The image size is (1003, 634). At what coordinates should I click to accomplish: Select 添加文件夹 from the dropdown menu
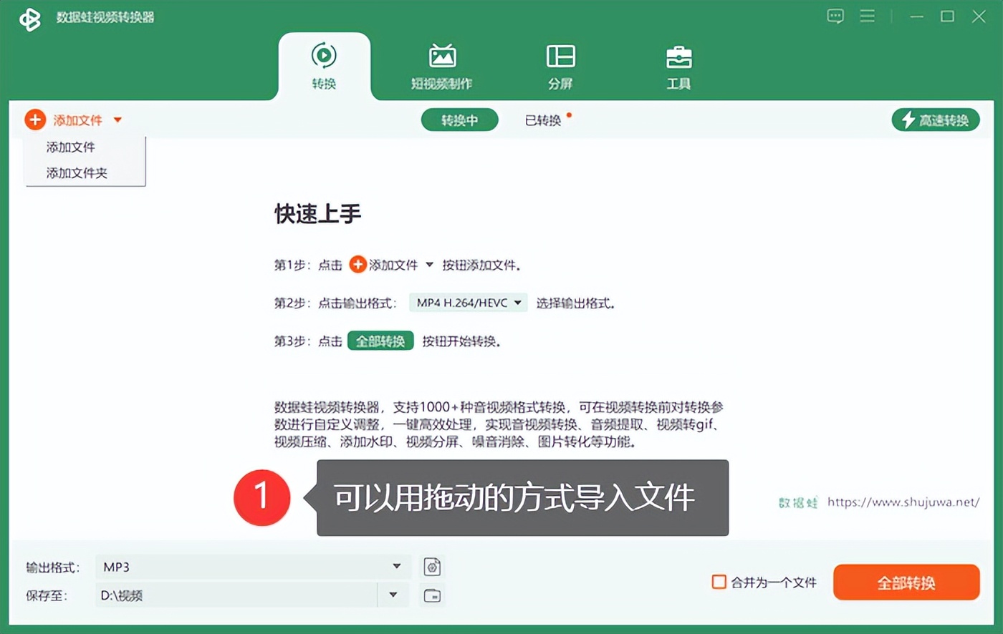point(77,173)
